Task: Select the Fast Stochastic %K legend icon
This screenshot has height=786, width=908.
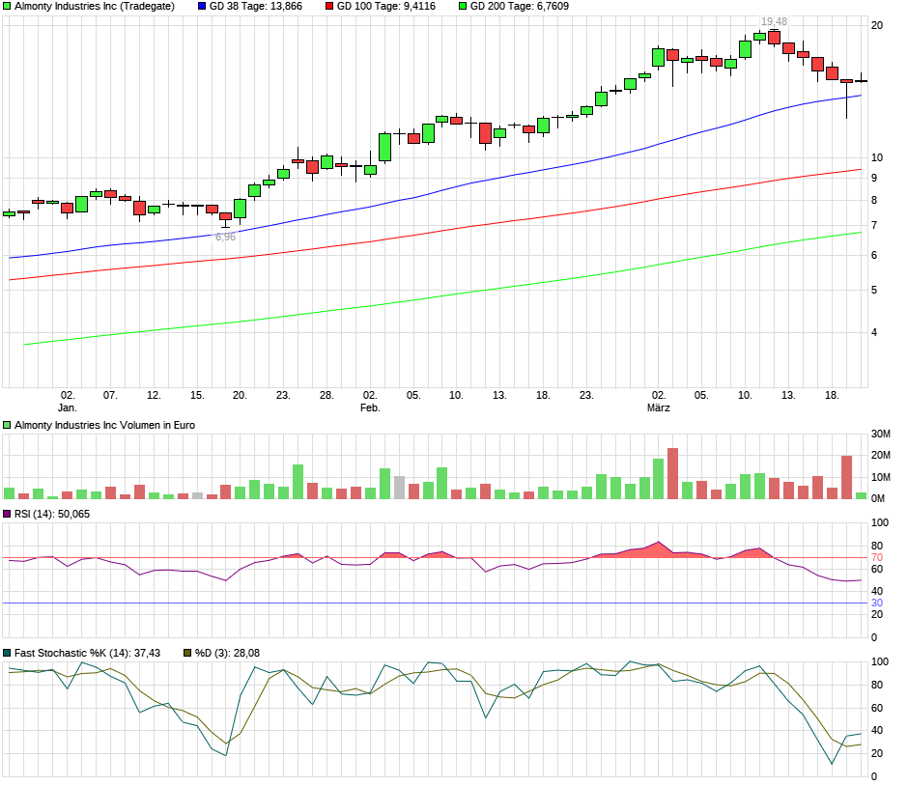Action: click(8, 653)
